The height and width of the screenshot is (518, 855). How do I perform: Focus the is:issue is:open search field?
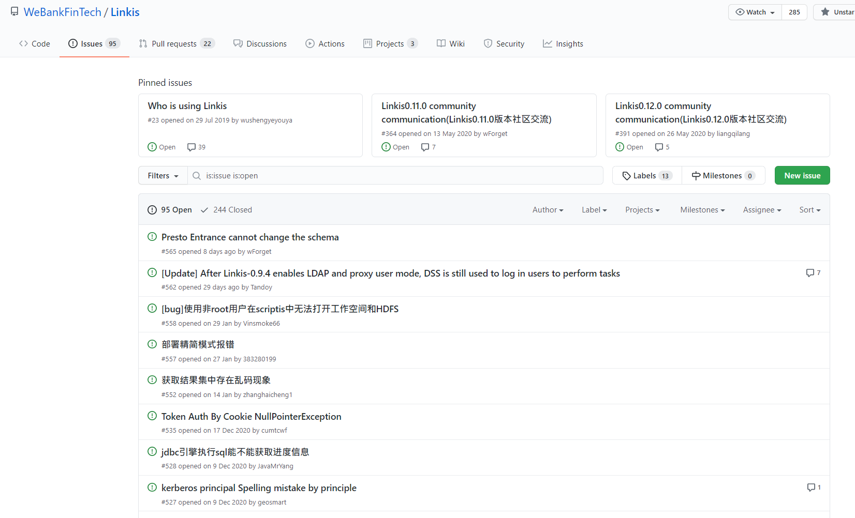[399, 176]
